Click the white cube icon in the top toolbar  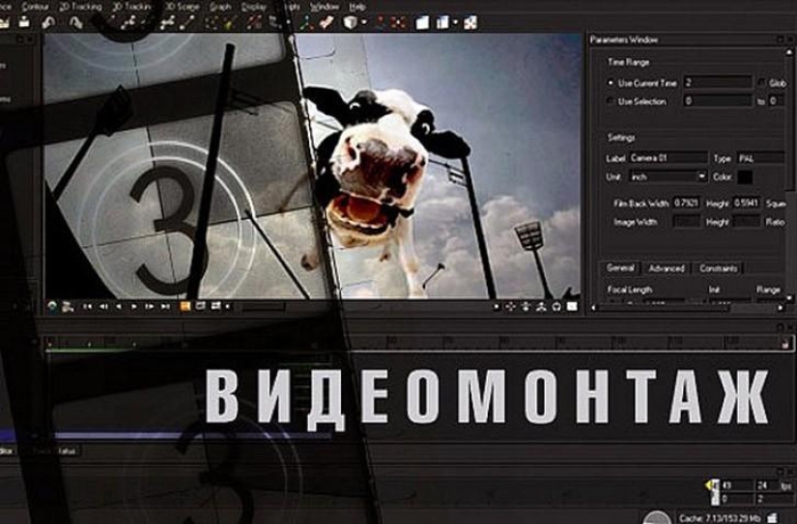point(351,22)
